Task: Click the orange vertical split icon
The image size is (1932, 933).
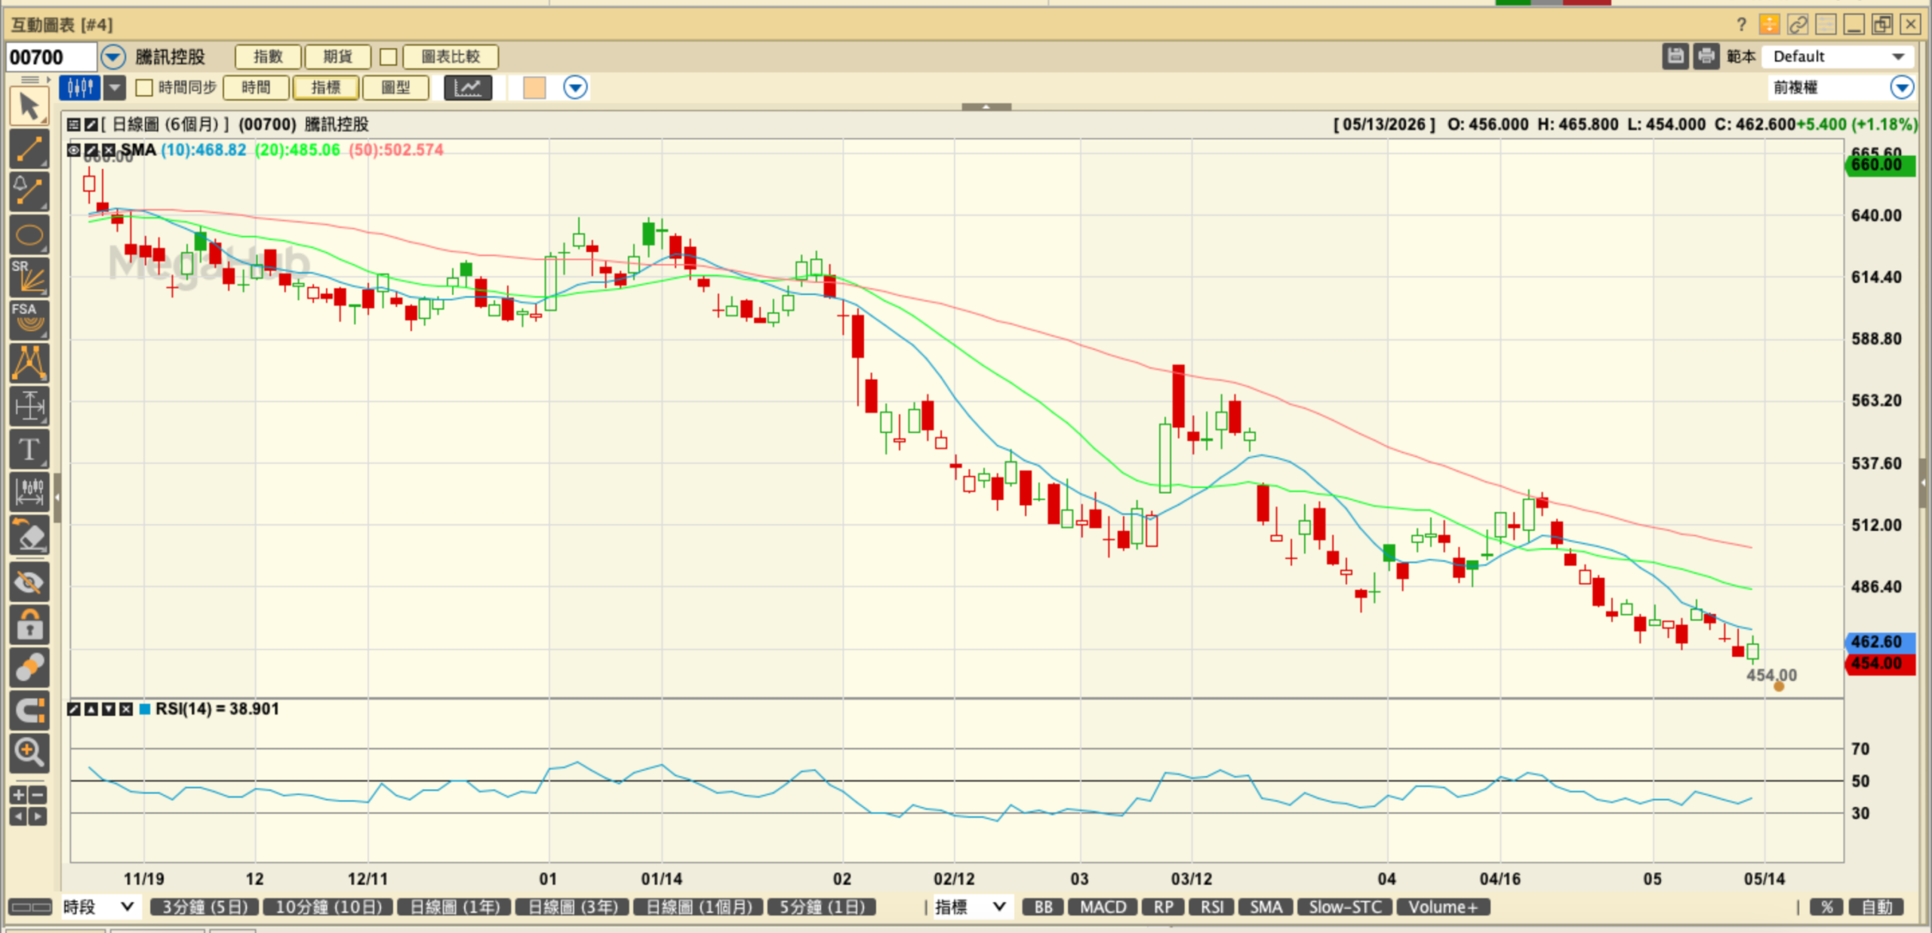Action: (x=1769, y=25)
